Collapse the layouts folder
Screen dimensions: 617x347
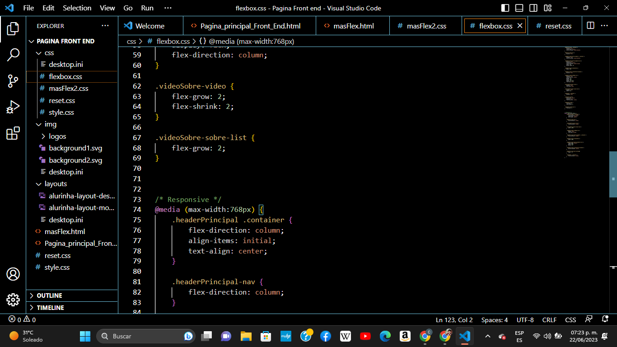(72, 184)
